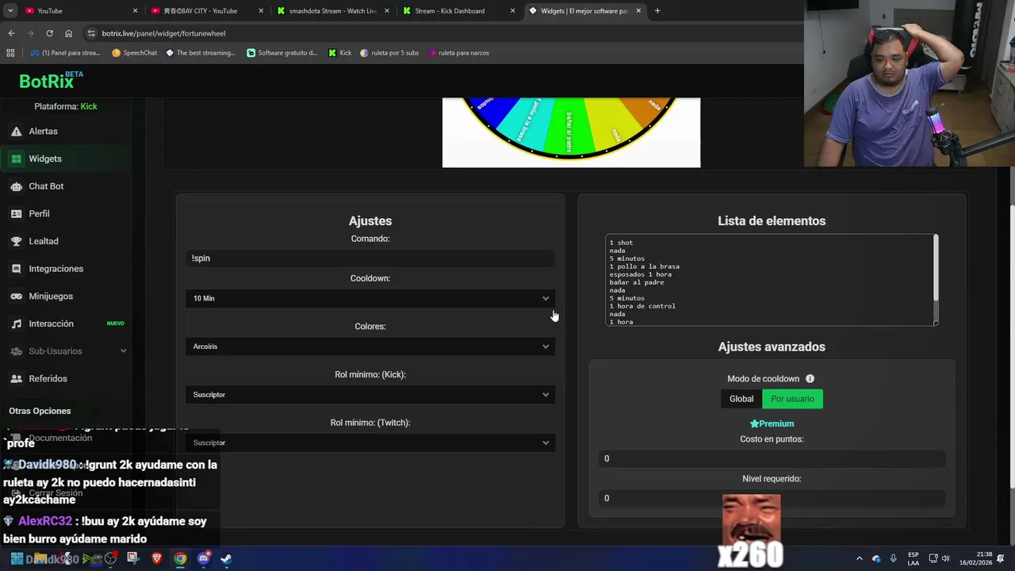Viewport: 1015px width, 571px height.
Task: Open Integraciones in the sidebar
Action: click(56, 269)
